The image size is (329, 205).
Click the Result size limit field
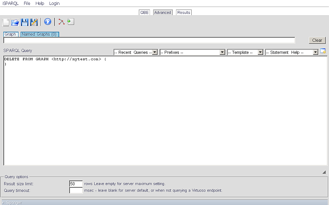[76, 184]
